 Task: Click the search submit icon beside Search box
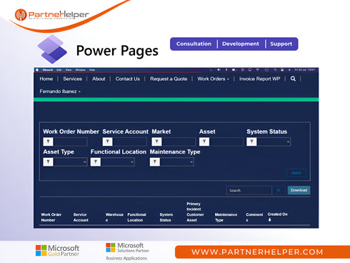(x=279, y=190)
